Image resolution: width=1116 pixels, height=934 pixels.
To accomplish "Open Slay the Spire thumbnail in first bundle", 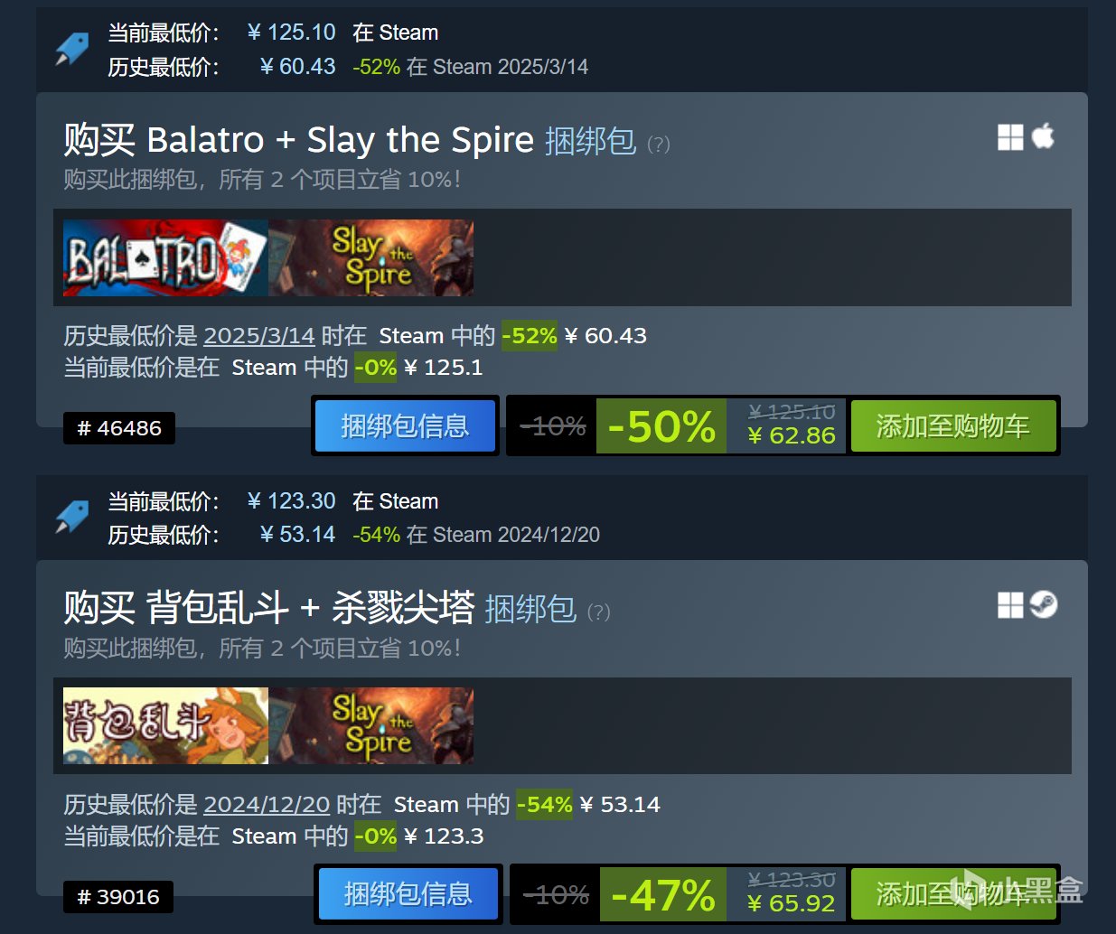I will (x=371, y=257).
